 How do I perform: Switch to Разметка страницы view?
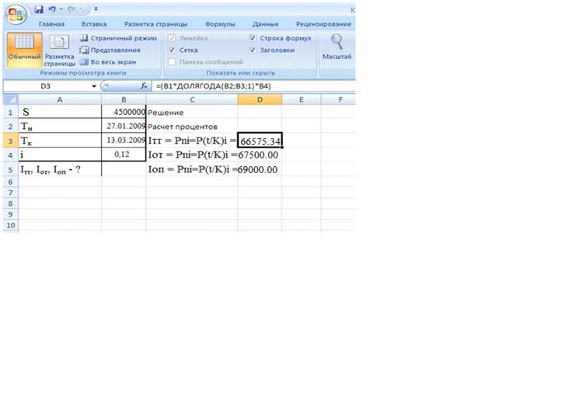click(x=59, y=50)
